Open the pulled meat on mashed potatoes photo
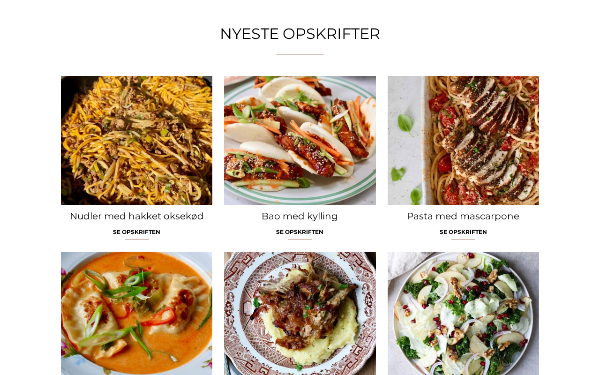Screen dimensions: 600x375 pos(300,313)
